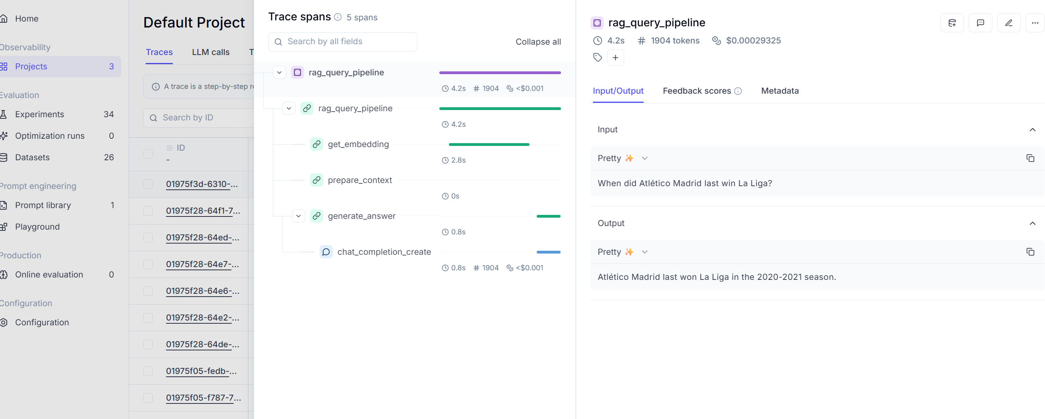Click the Configuration gear icon
The height and width of the screenshot is (419, 1045).
click(4, 322)
